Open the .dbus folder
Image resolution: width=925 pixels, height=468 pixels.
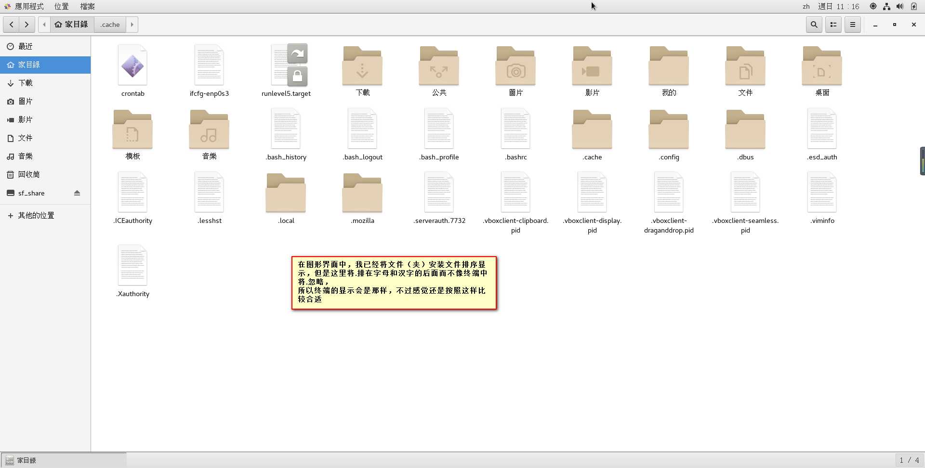(x=745, y=130)
